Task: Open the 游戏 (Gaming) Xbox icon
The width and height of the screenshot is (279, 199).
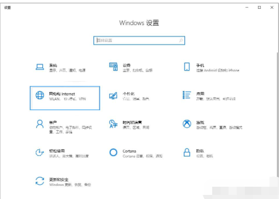Action: (187, 124)
